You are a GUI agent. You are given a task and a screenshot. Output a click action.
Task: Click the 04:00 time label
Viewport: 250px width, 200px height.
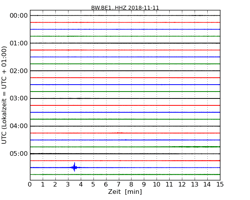[x=19, y=126]
